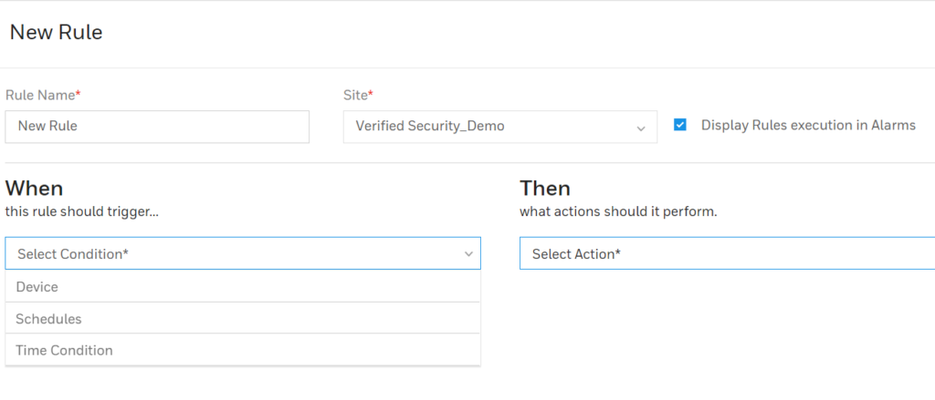Click the 'what actions should it perform' subtitle
935x400 pixels.
click(x=618, y=211)
